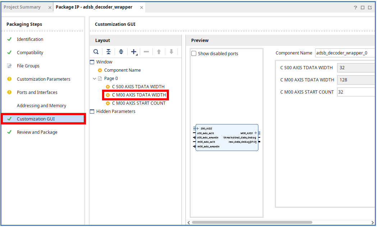Click the float window icon on the title bar
Image resolution: width=377 pixels, height=227 pixels.
(370, 7)
